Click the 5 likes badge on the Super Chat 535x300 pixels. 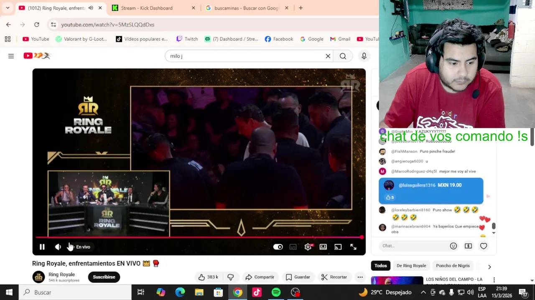(x=390, y=197)
